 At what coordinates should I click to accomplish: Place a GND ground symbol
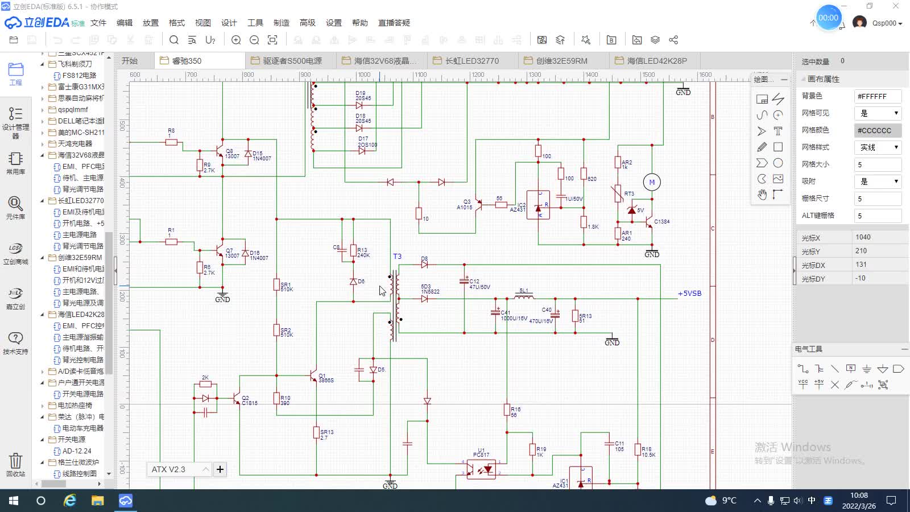click(x=867, y=369)
